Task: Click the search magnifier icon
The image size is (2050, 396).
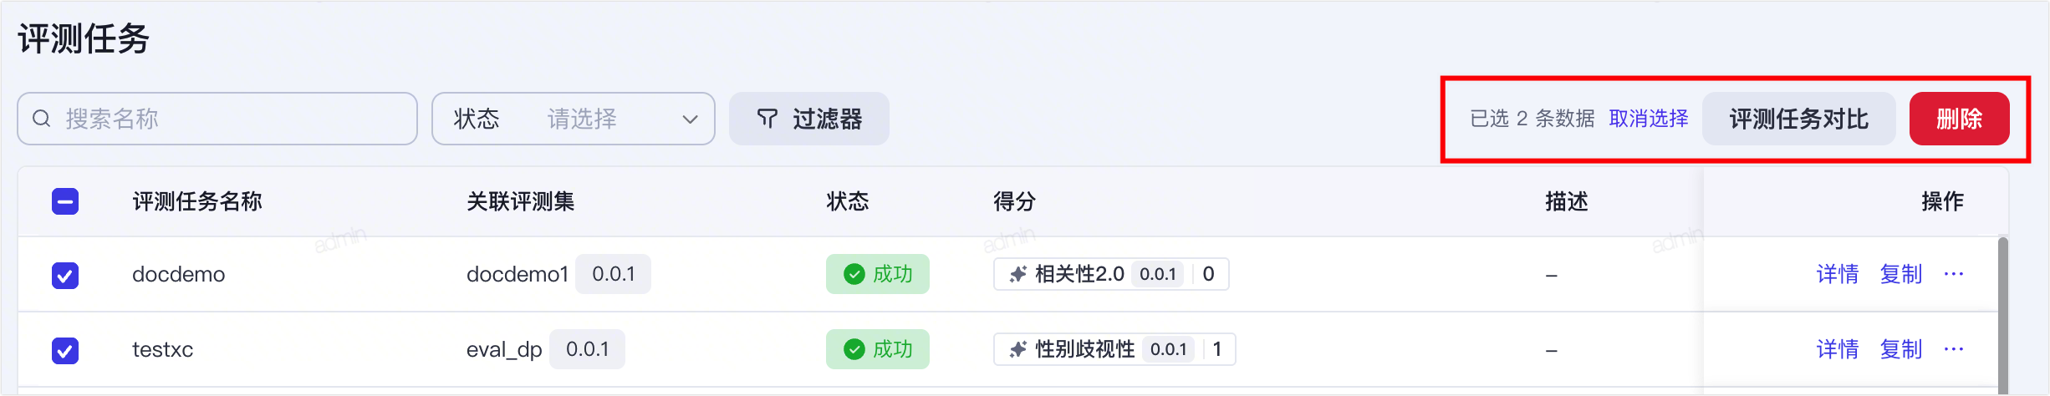Action: [x=42, y=119]
